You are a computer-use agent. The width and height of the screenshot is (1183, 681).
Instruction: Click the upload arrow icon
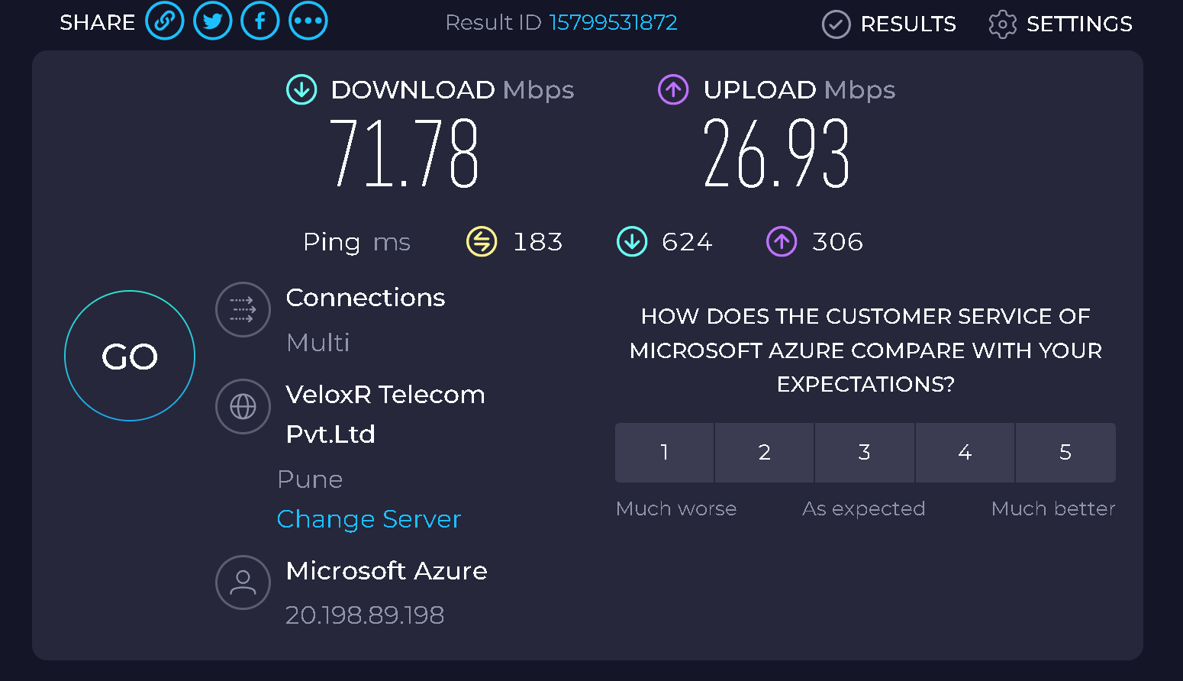click(673, 89)
